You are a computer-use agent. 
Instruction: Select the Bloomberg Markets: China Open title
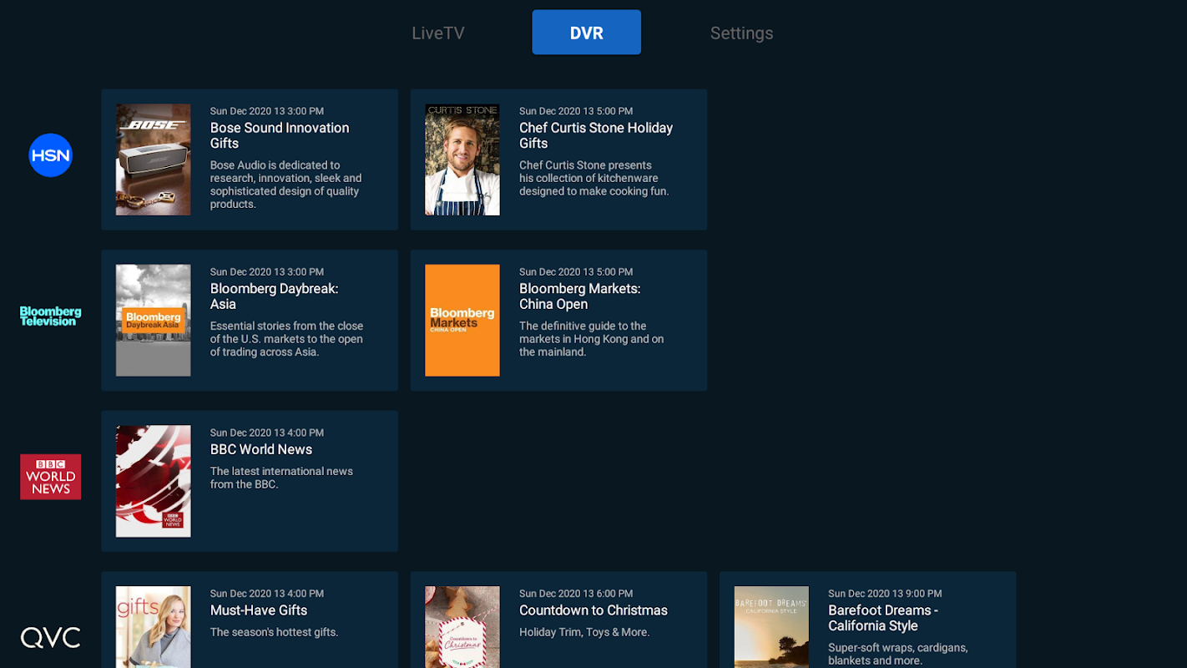point(580,296)
